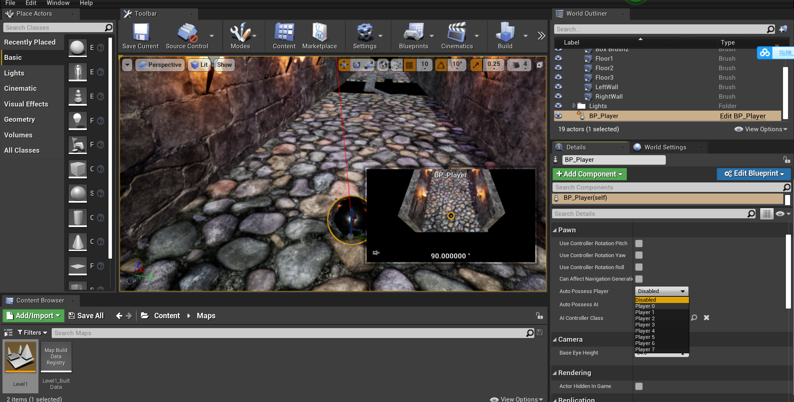Toggle rotation snapping on or off
This screenshot has height=402, width=794.
click(441, 65)
